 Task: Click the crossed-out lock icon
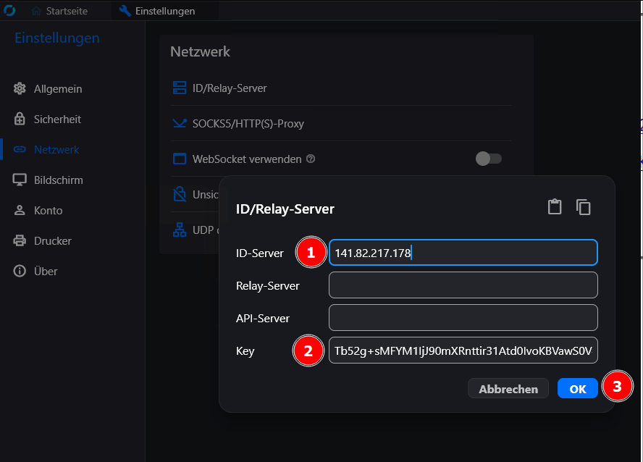coord(180,194)
